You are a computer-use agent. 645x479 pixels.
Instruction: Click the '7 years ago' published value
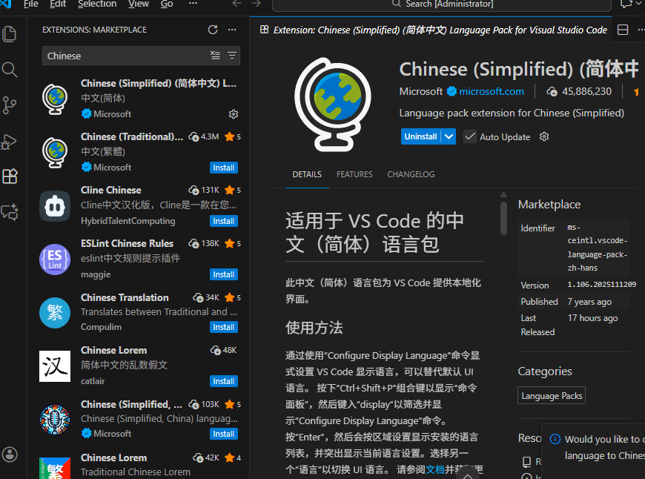(589, 302)
